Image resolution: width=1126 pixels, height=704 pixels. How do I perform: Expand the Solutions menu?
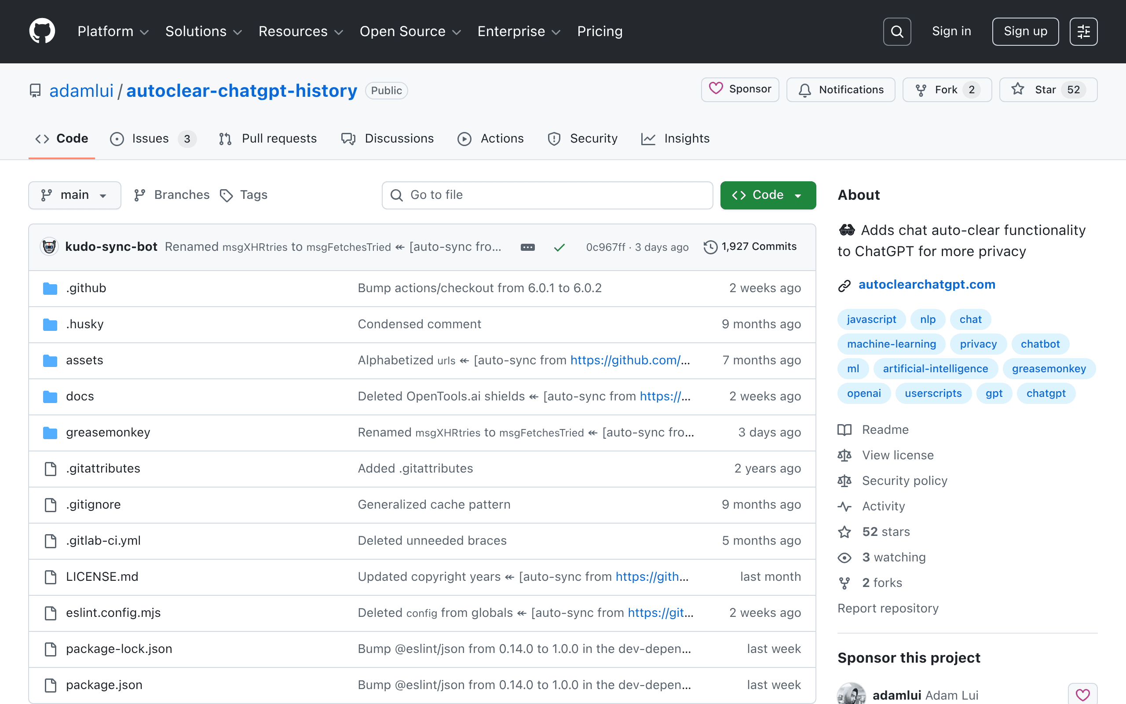[203, 32]
